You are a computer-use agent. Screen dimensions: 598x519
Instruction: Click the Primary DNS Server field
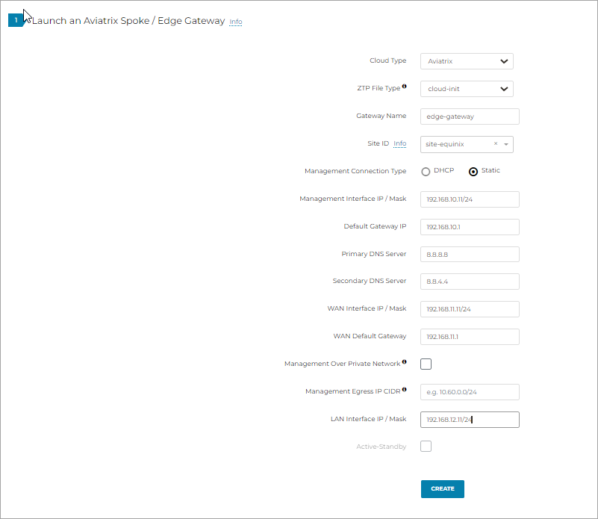click(x=469, y=254)
